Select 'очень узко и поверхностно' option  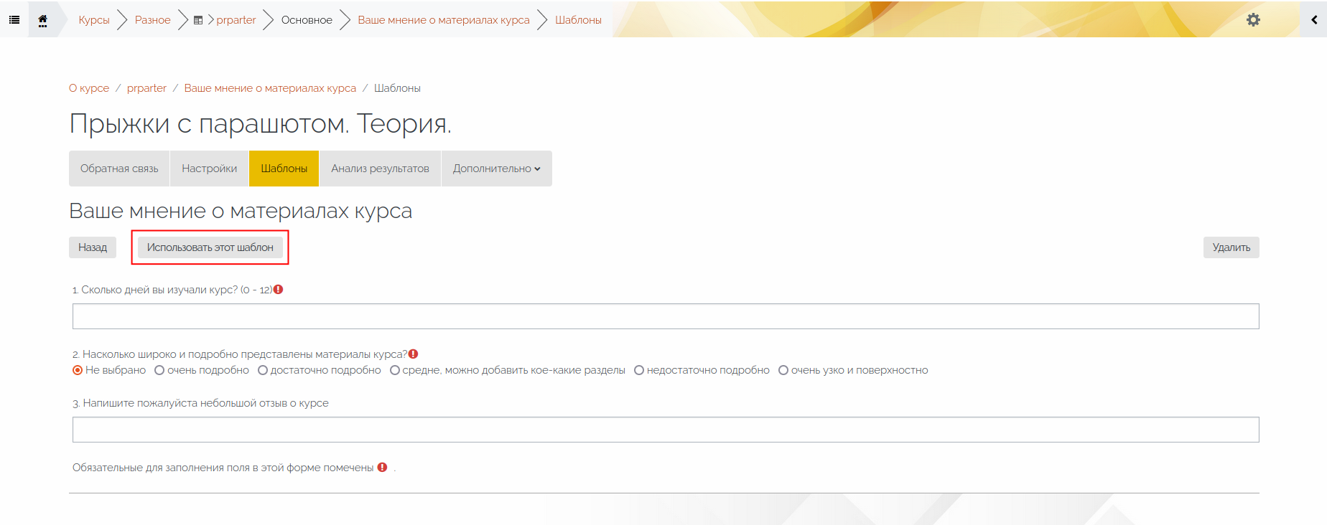point(783,370)
